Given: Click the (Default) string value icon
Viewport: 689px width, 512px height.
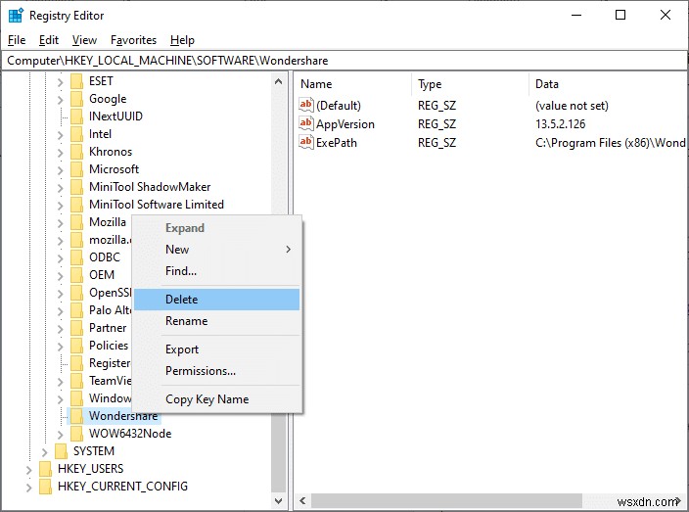Looking at the screenshot, I should point(305,105).
